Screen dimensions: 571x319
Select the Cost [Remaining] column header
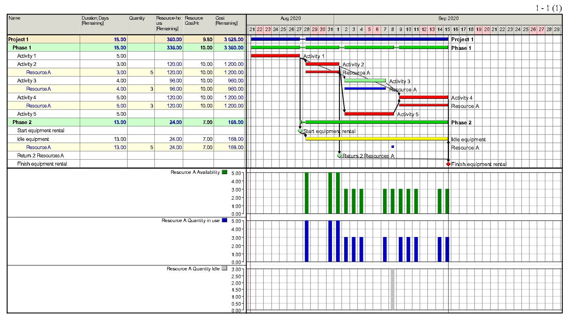(230, 24)
